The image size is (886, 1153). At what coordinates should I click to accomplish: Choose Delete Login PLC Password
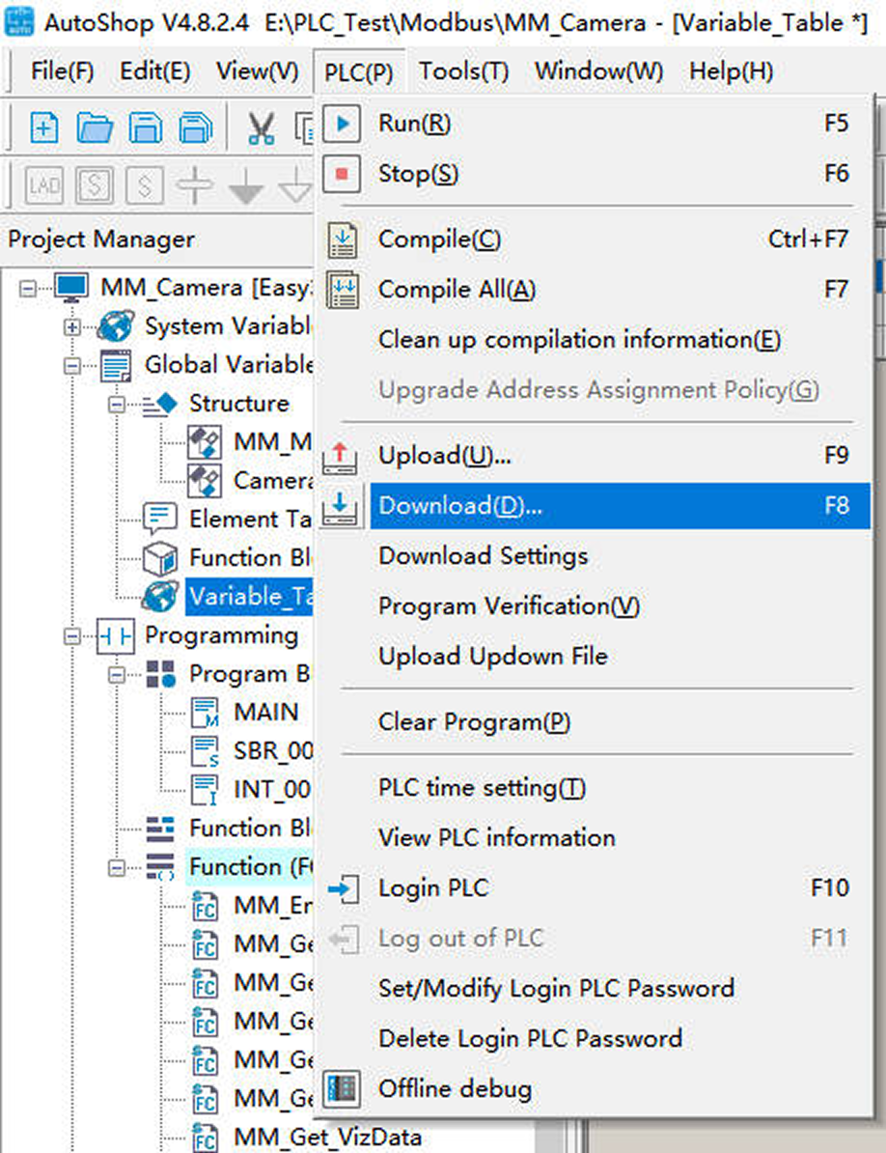click(595, 1038)
